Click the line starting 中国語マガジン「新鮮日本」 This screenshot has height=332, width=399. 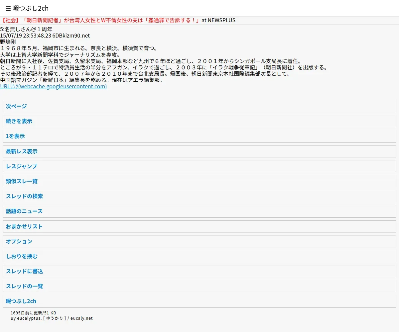(x=81, y=80)
